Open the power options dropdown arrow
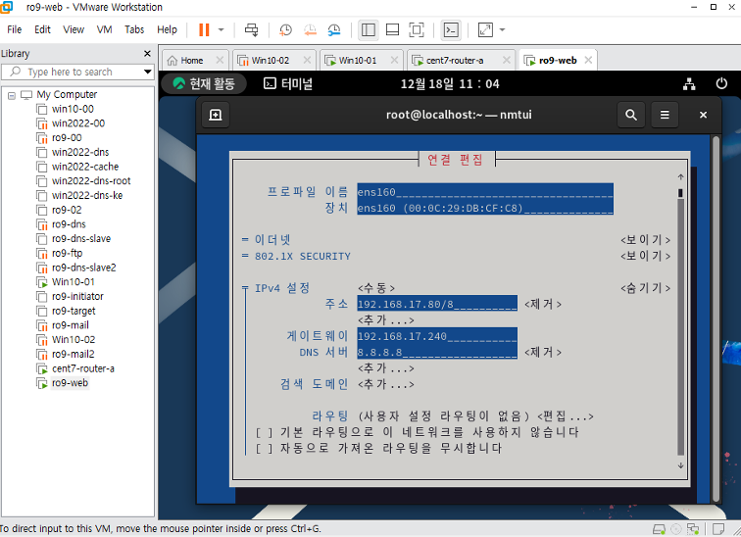The image size is (741, 537). tap(222, 30)
